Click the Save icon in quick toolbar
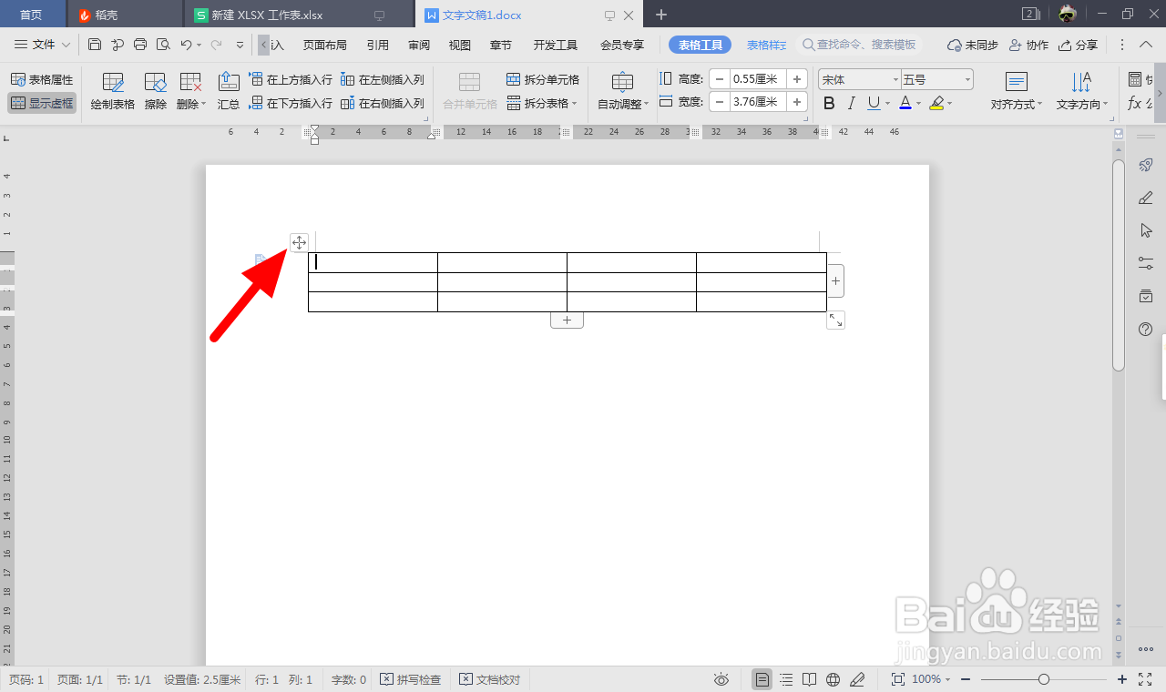This screenshot has width=1166, height=692. point(95,45)
